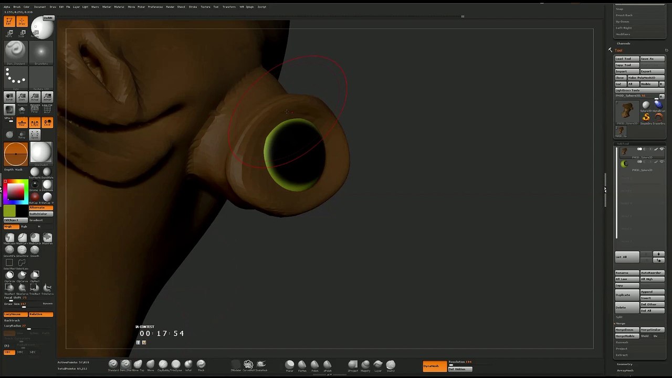The width and height of the screenshot is (672, 378).
Task: Click Make PolyMesh3D button
Action: (646, 78)
